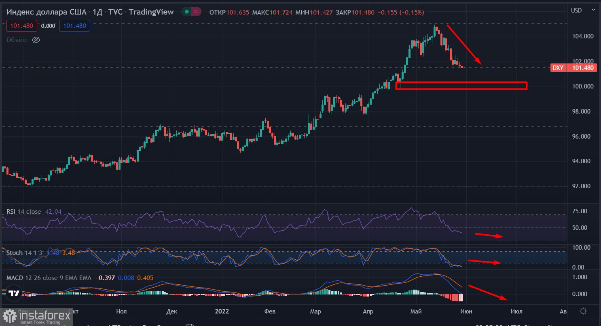Click the red sell price button 101.480

[x=21, y=26]
